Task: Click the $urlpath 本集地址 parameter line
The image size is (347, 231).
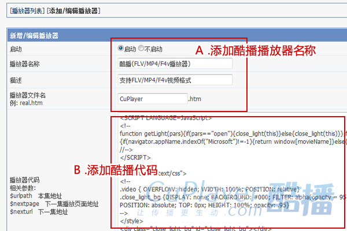Action: coord(36,196)
